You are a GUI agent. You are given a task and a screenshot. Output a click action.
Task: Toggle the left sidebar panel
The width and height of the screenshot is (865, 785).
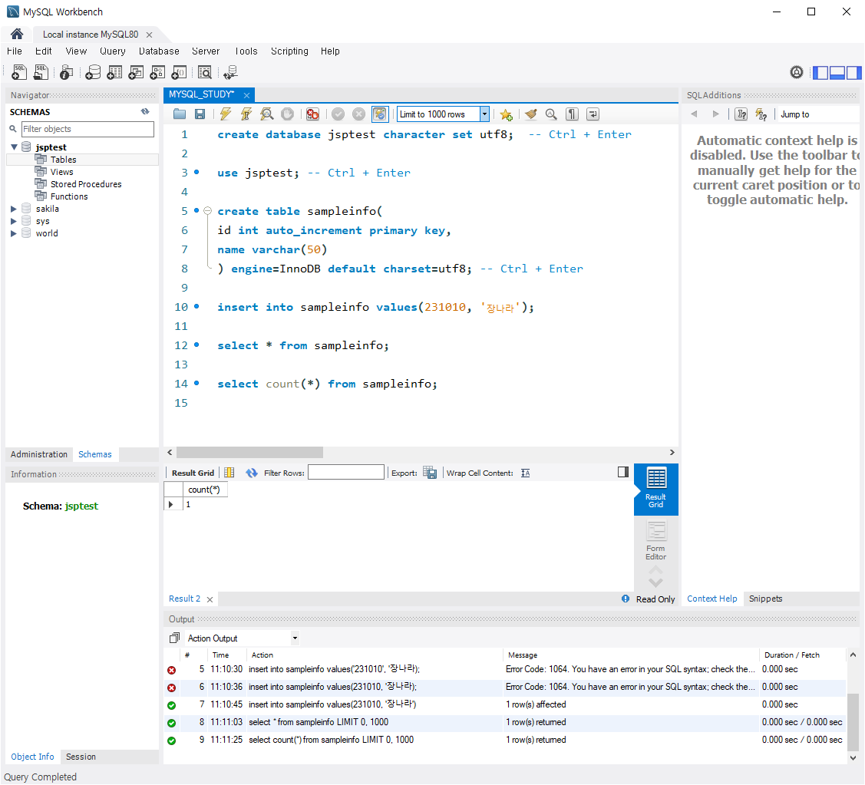(821, 72)
